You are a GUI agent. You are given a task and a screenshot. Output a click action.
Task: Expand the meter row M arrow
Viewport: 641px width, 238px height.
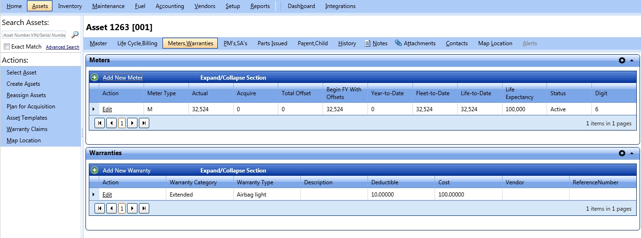94,109
